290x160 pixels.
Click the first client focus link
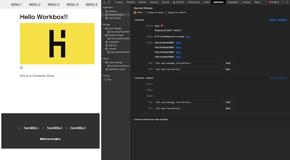(x=178, y=43)
